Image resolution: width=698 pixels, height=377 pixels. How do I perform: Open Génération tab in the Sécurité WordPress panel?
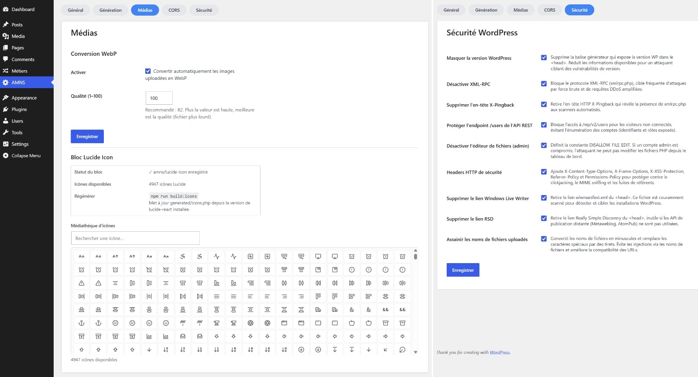[486, 10]
